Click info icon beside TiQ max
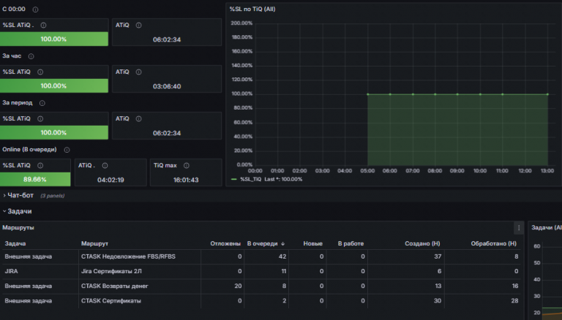The width and height of the screenshot is (562, 320). [x=187, y=166]
